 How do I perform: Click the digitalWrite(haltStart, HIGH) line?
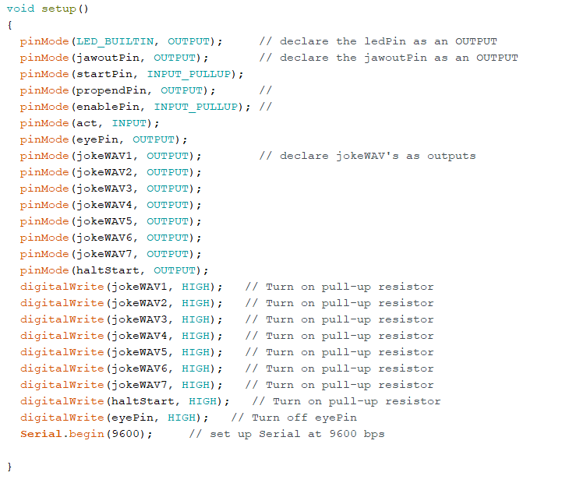point(125,402)
